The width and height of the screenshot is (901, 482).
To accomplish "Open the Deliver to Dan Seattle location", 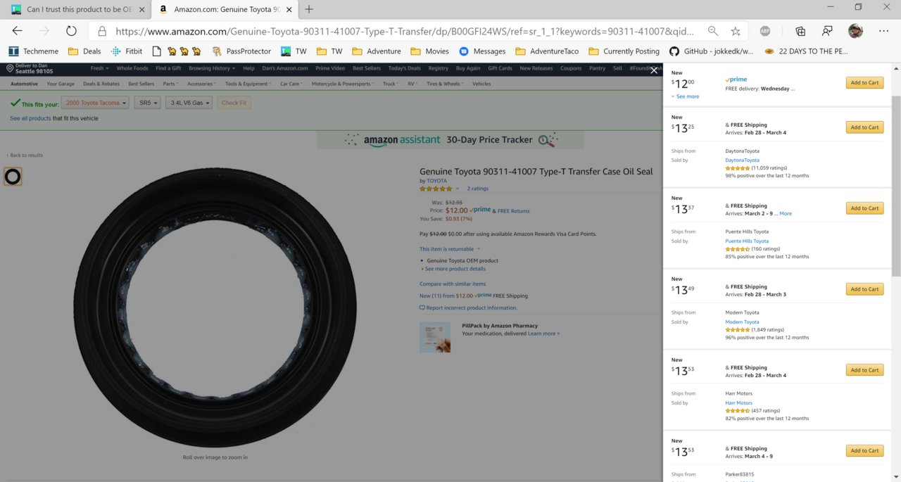I will [30, 68].
